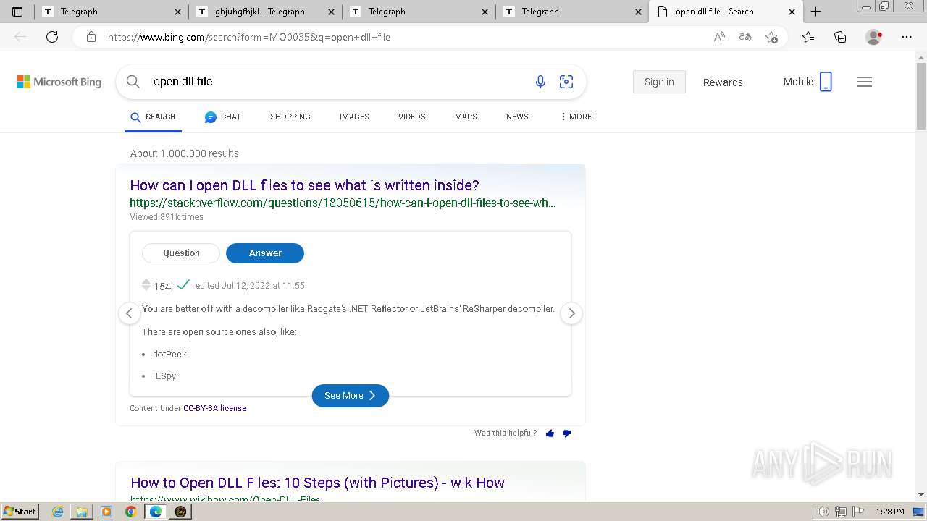
Task: Select the SEARCH tab
Action: pos(153,117)
